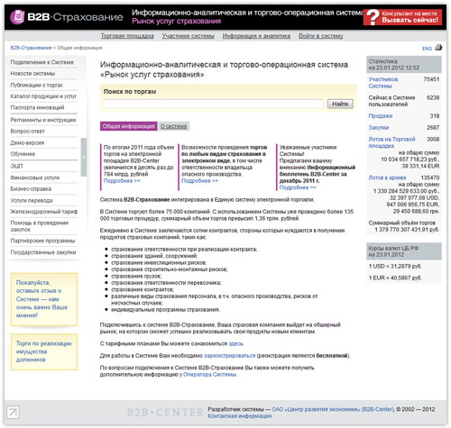Open Информация и аналитика in the top menu
The height and width of the screenshot is (428, 451).
(256, 36)
